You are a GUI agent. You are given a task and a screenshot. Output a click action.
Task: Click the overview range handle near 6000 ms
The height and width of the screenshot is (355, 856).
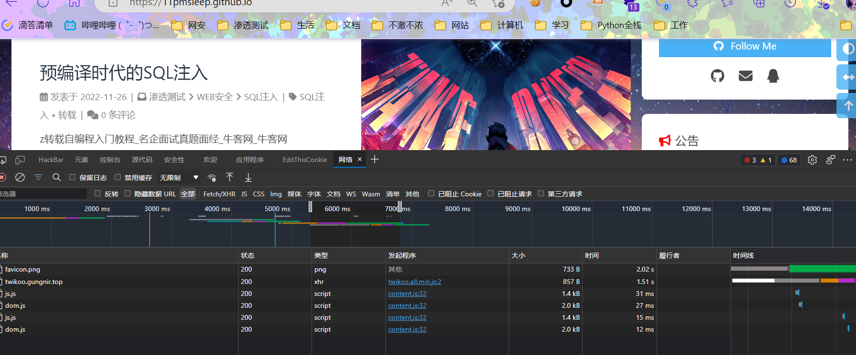(x=310, y=206)
